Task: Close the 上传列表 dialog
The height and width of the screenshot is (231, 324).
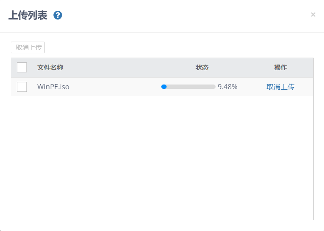Action: point(313,15)
